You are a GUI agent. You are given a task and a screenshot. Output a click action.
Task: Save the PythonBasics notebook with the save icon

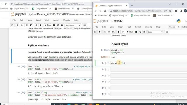click(x=12, y=25)
